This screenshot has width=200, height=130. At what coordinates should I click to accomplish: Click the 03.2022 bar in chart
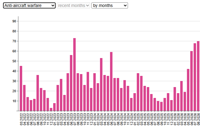coord(21,88)
